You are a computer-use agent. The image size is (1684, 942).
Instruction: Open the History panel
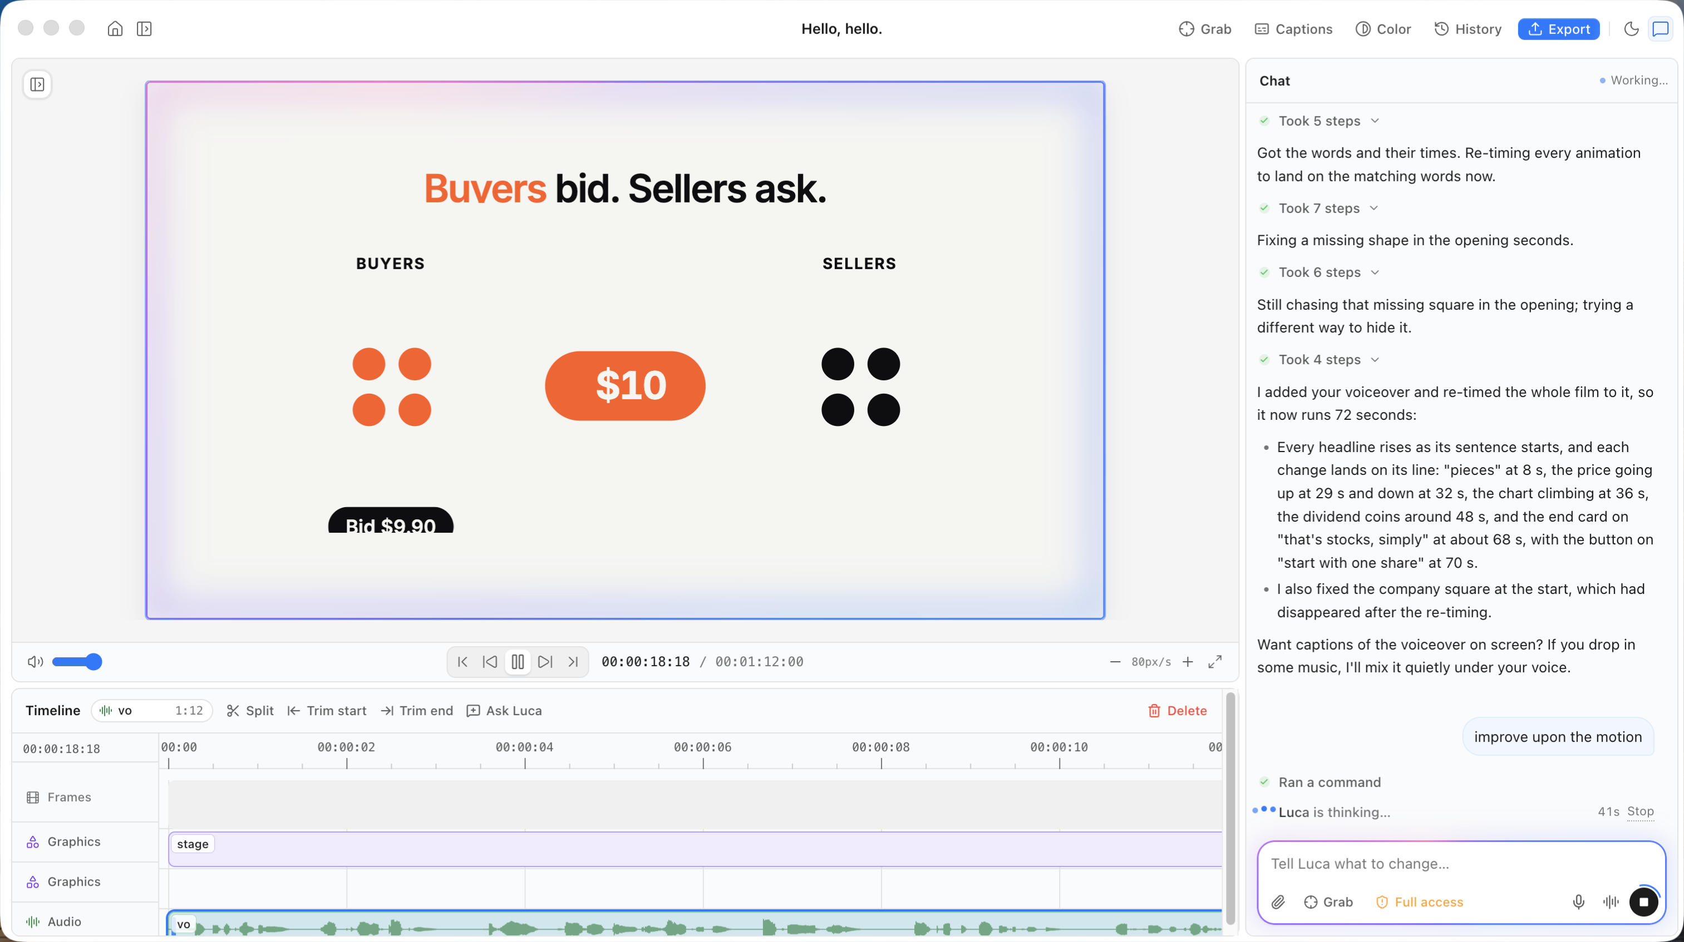point(1468,29)
